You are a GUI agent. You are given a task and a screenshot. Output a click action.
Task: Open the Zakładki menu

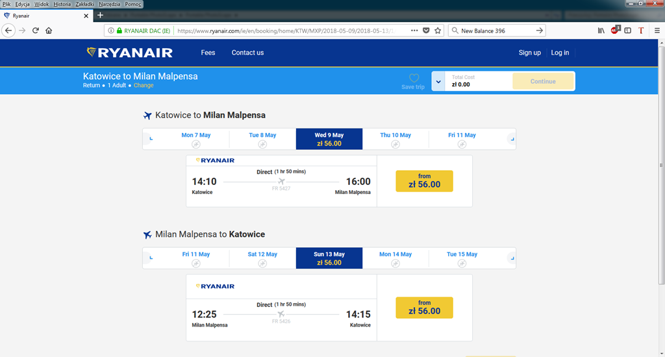coord(85,5)
